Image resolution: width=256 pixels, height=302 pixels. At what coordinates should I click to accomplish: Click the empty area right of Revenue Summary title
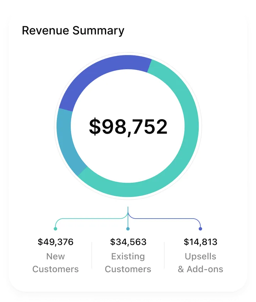coord(185,31)
